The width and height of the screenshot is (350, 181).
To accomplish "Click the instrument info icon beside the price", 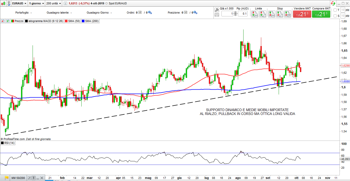I will click(65, 3).
